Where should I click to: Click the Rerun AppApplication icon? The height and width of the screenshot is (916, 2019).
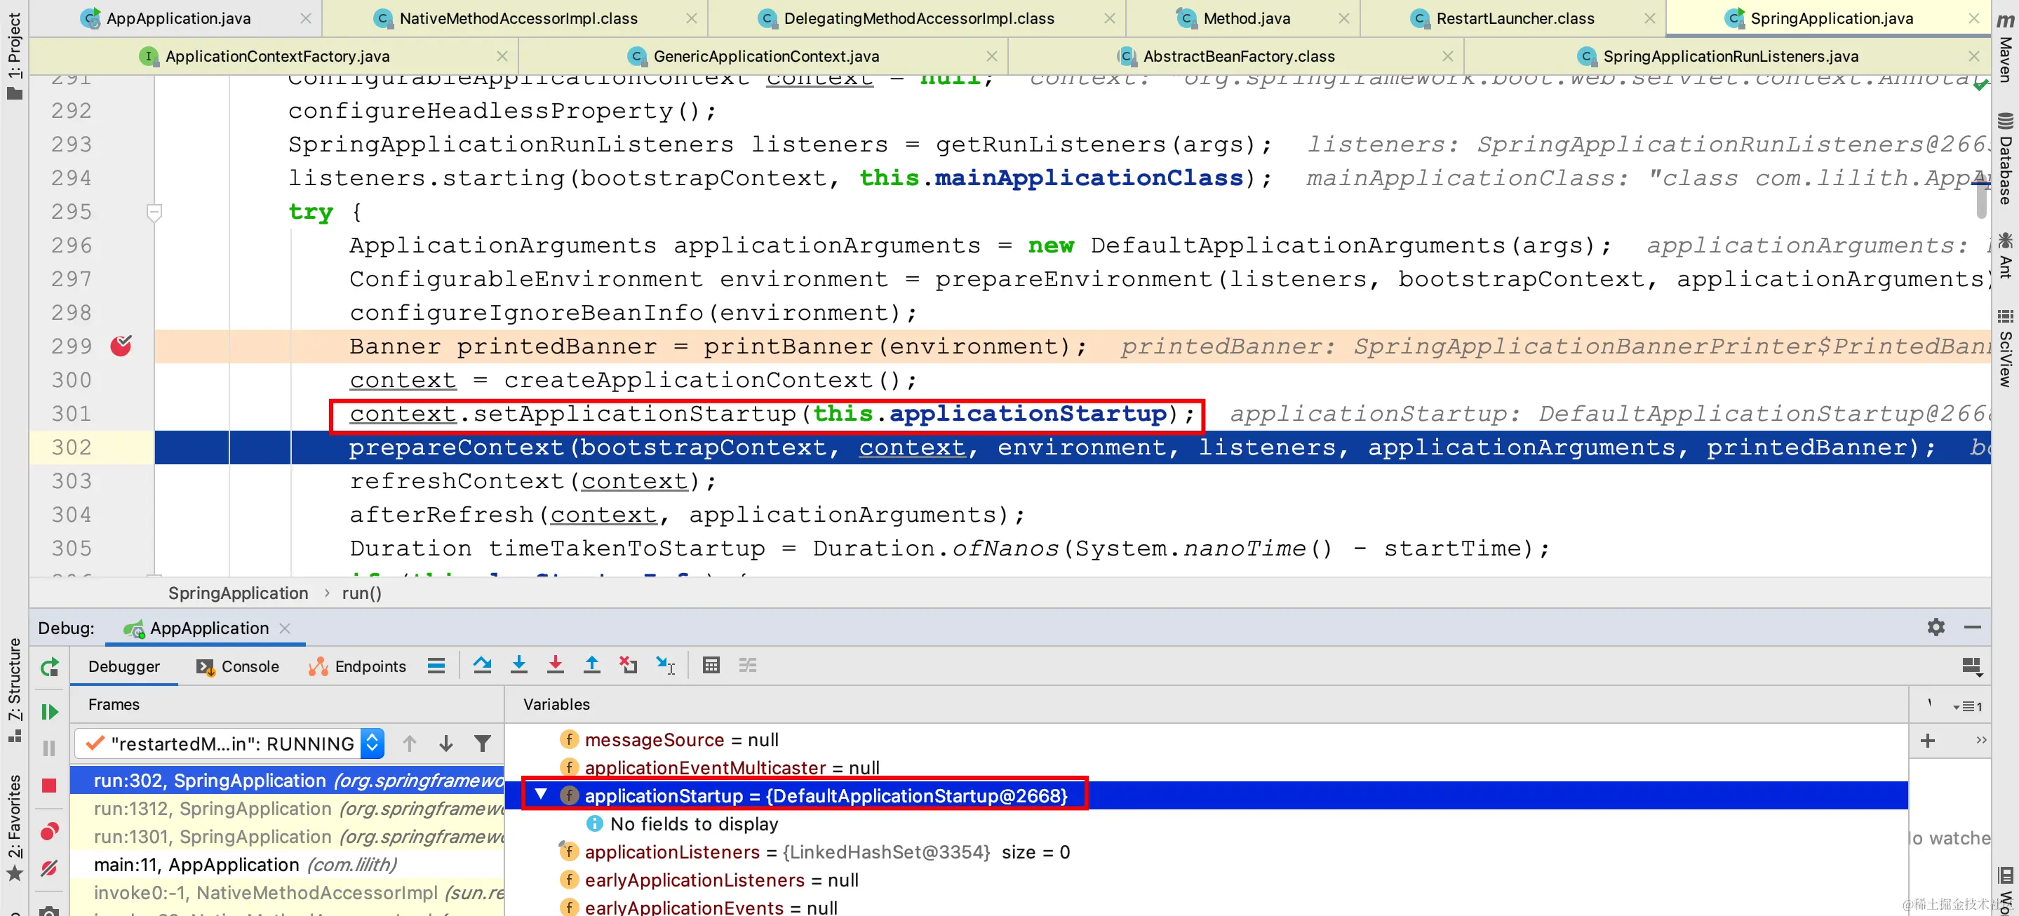pos(49,667)
